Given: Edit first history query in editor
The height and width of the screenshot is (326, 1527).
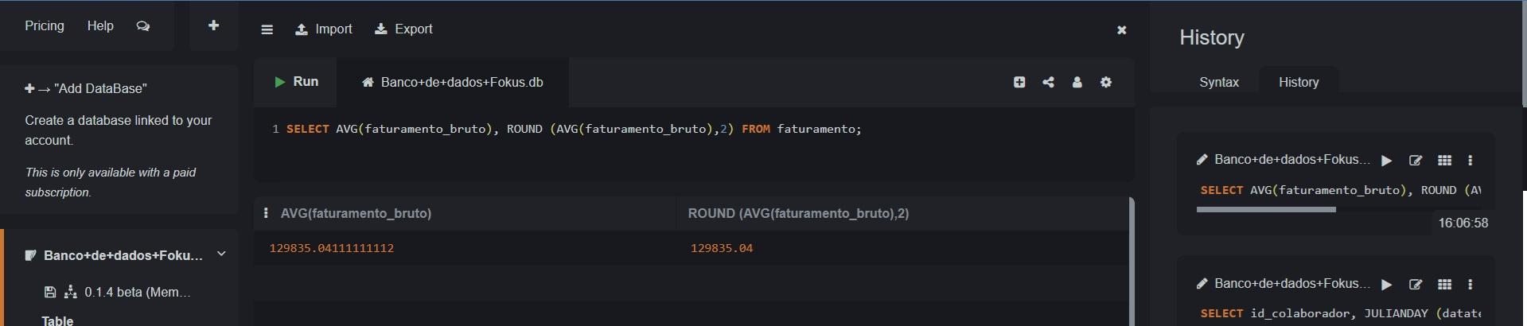Looking at the screenshot, I should coord(1415,161).
